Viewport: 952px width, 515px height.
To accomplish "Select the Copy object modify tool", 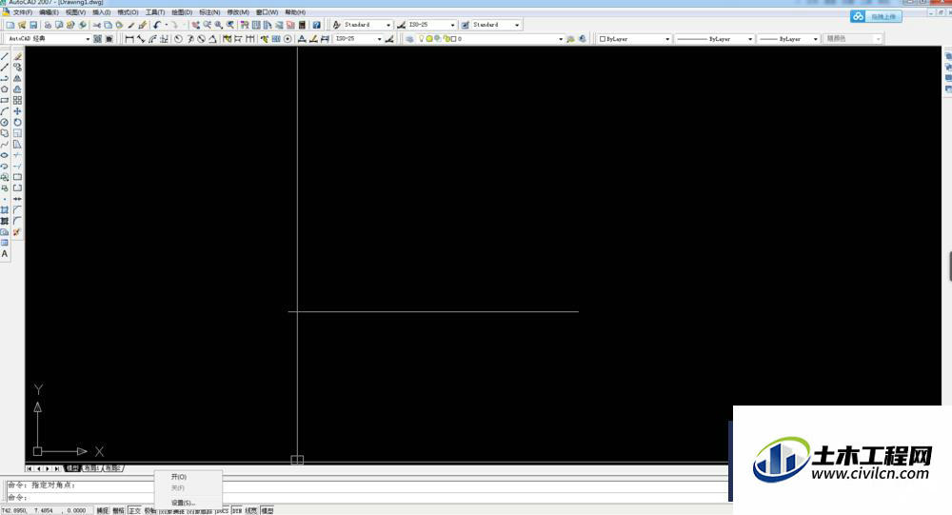I will coord(17,68).
